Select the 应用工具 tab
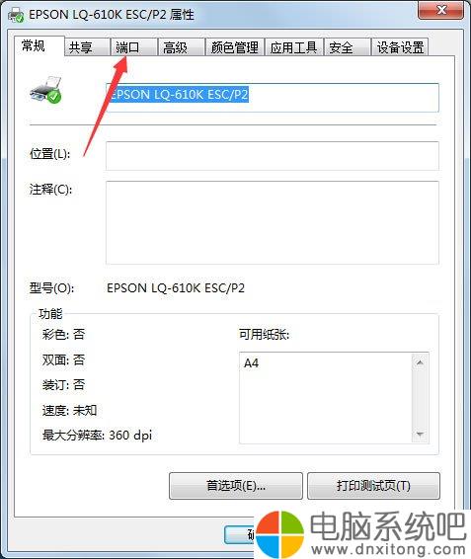 click(x=294, y=47)
